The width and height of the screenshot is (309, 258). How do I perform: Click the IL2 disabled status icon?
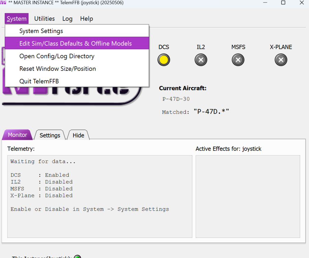coord(201,60)
